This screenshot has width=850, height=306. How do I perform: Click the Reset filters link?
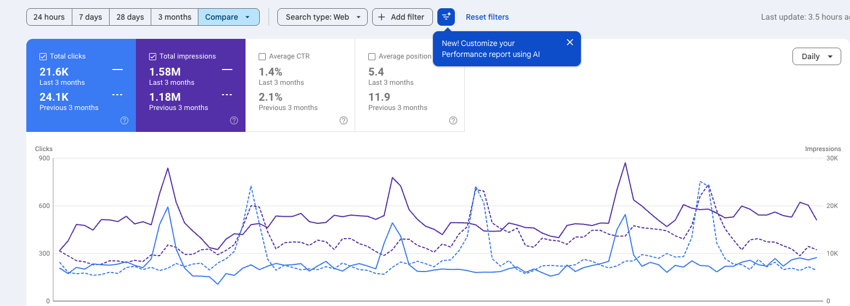(x=487, y=17)
